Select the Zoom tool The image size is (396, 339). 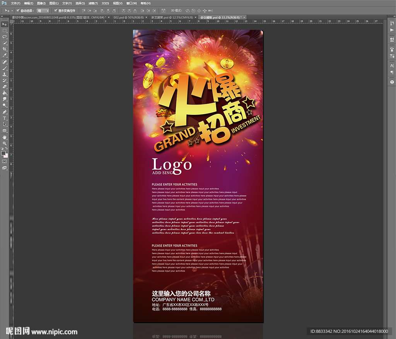[5, 143]
